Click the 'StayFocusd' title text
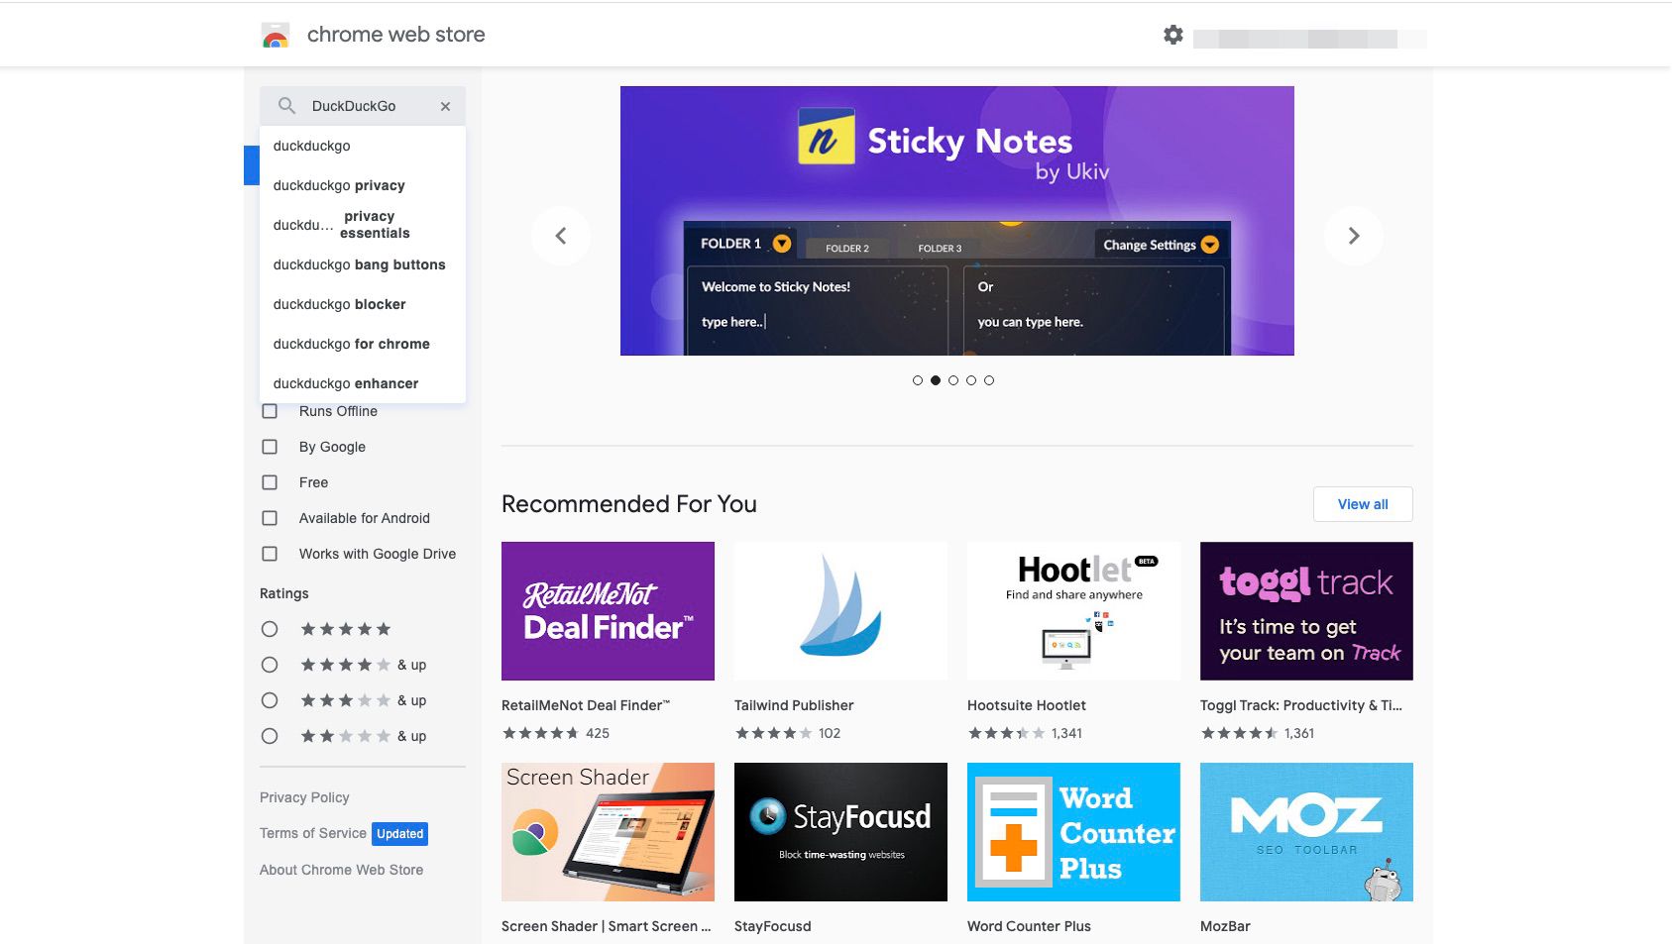1672x944 pixels. coord(772,926)
